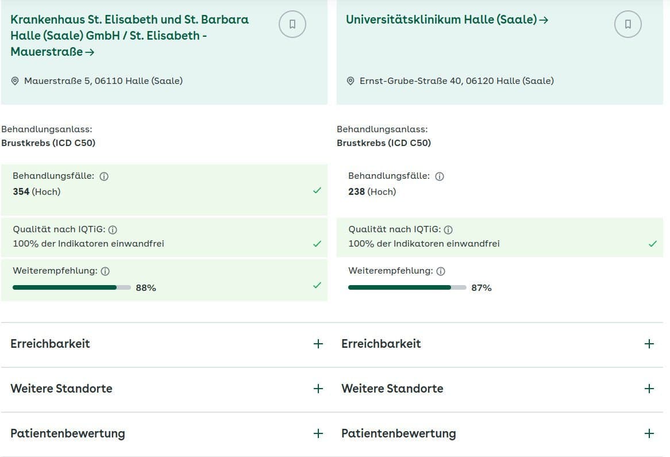Bookmark the St. Elisabeth hospital

click(292, 24)
